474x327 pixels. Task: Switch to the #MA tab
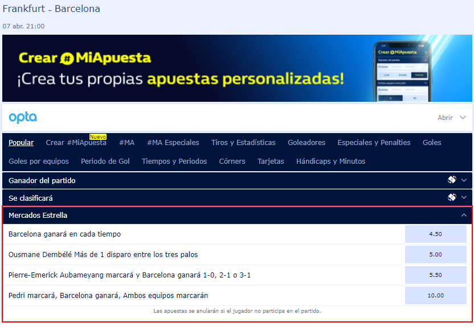click(126, 142)
